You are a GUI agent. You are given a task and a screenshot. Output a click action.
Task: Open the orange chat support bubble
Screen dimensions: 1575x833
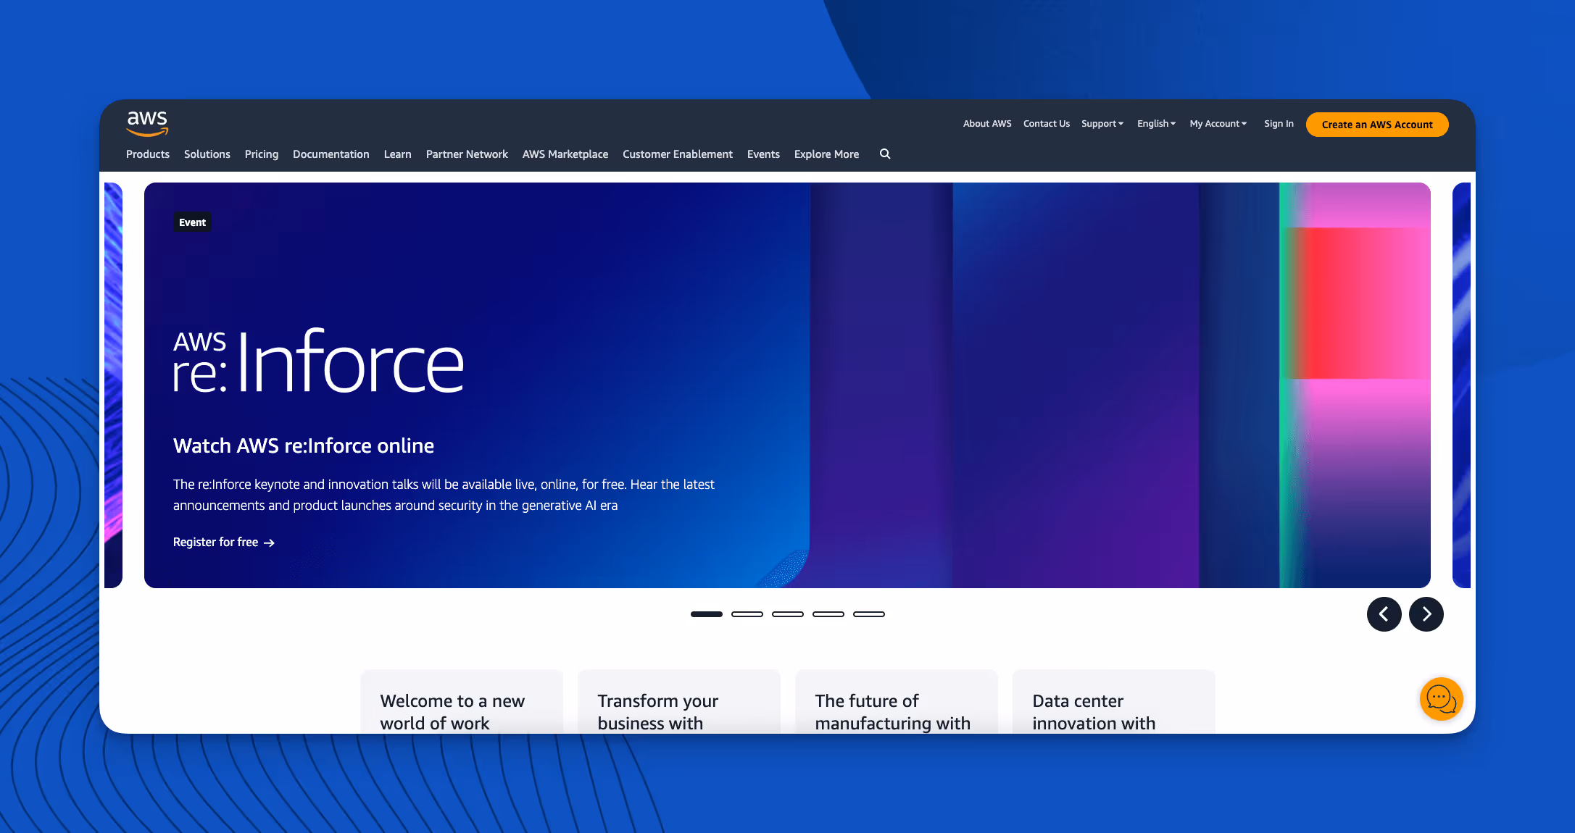[1441, 699]
